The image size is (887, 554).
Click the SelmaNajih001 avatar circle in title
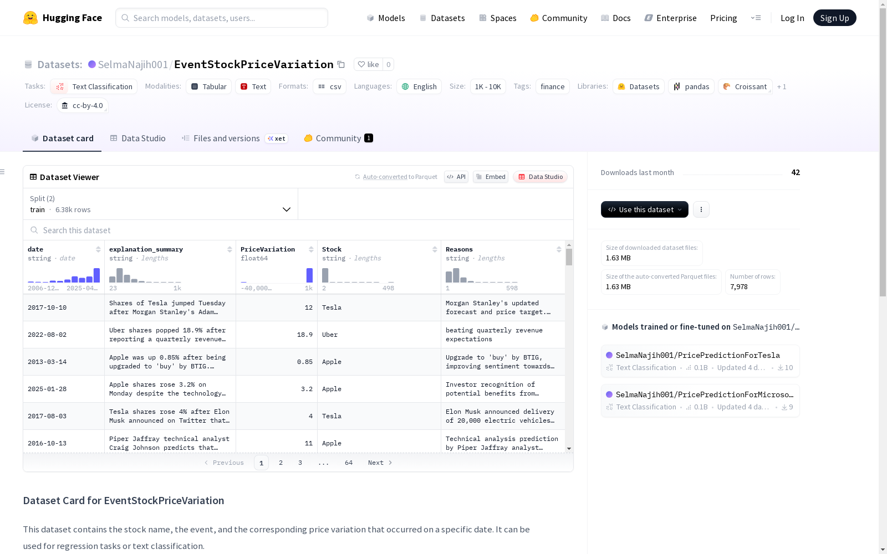[x=92, y=64]
